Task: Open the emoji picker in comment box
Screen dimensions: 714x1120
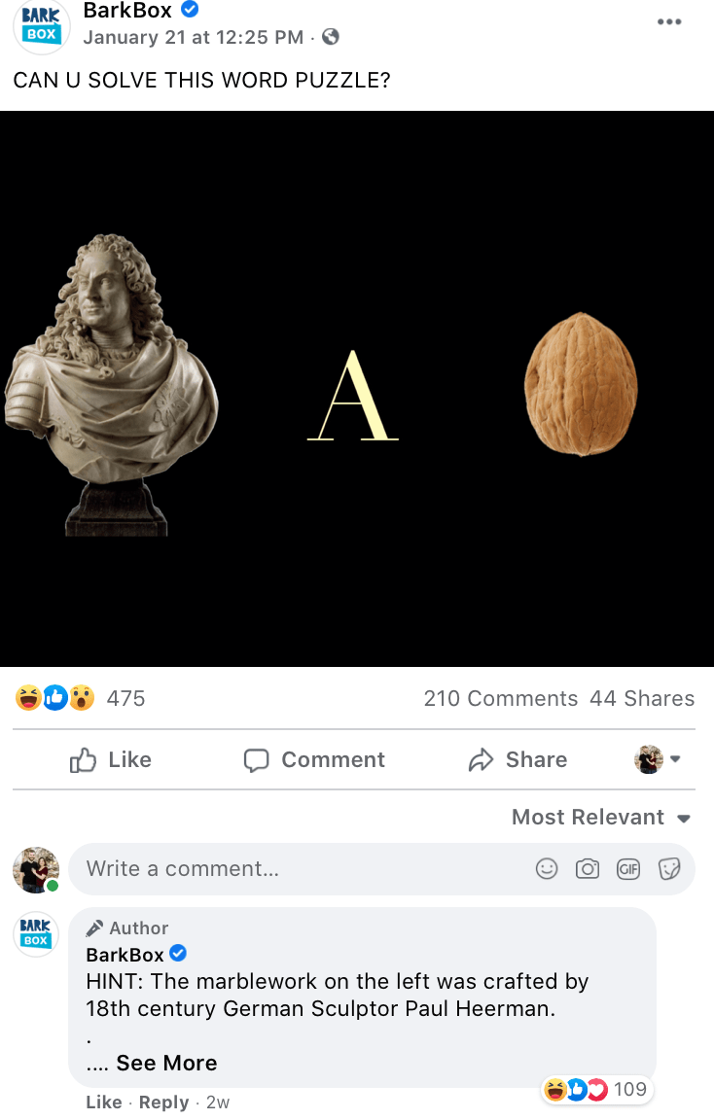Action: (547, 868)
